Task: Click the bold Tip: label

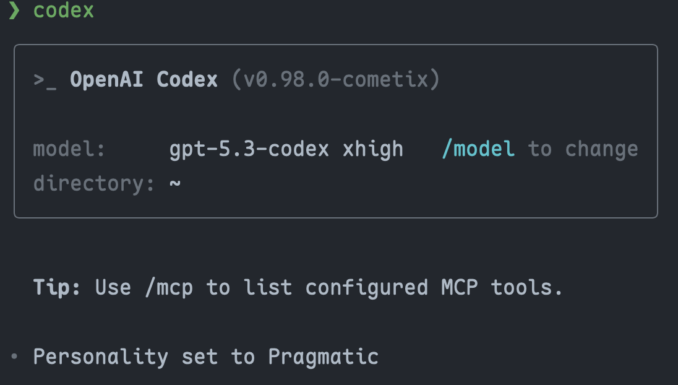Action: pyautogui.click(x=57, y=287)
